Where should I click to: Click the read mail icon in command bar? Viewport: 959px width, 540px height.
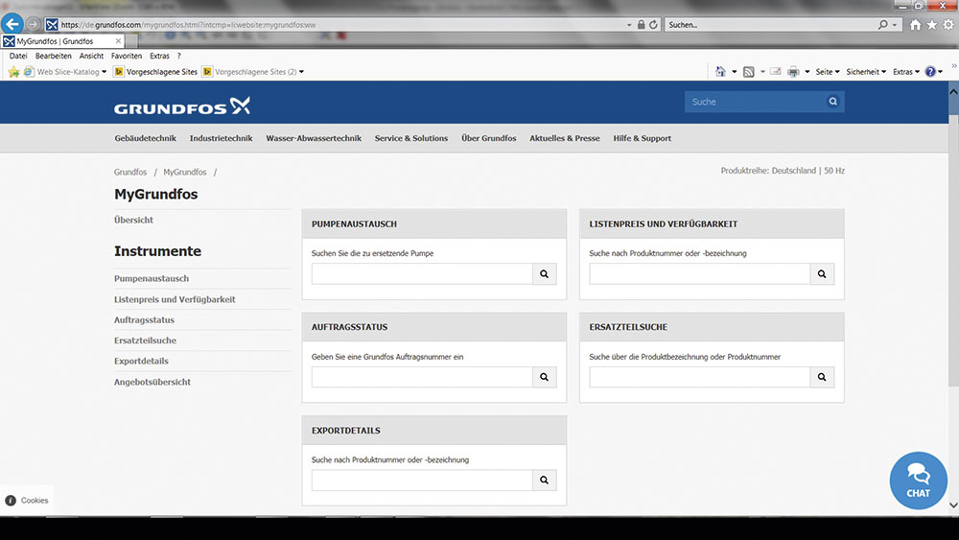point(776,72)
